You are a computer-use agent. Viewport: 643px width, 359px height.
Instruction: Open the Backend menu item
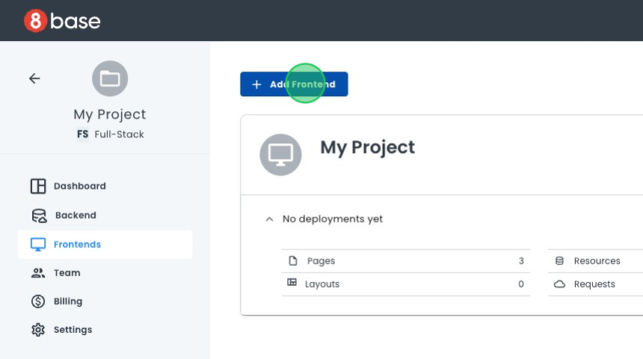[76, 215]
